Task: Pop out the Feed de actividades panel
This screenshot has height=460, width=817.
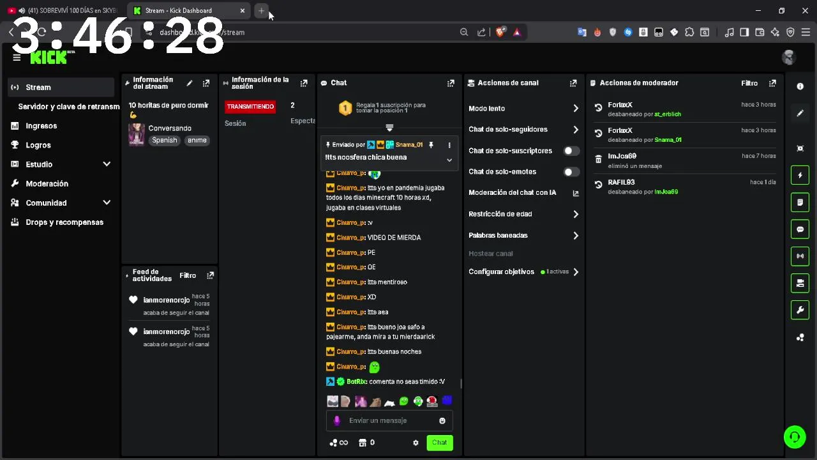Action: coord(210,275)
